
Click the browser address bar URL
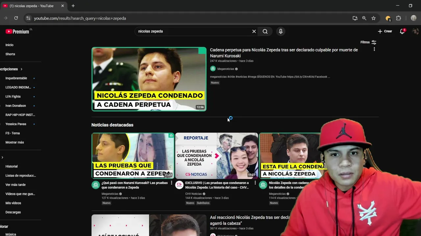80,18
